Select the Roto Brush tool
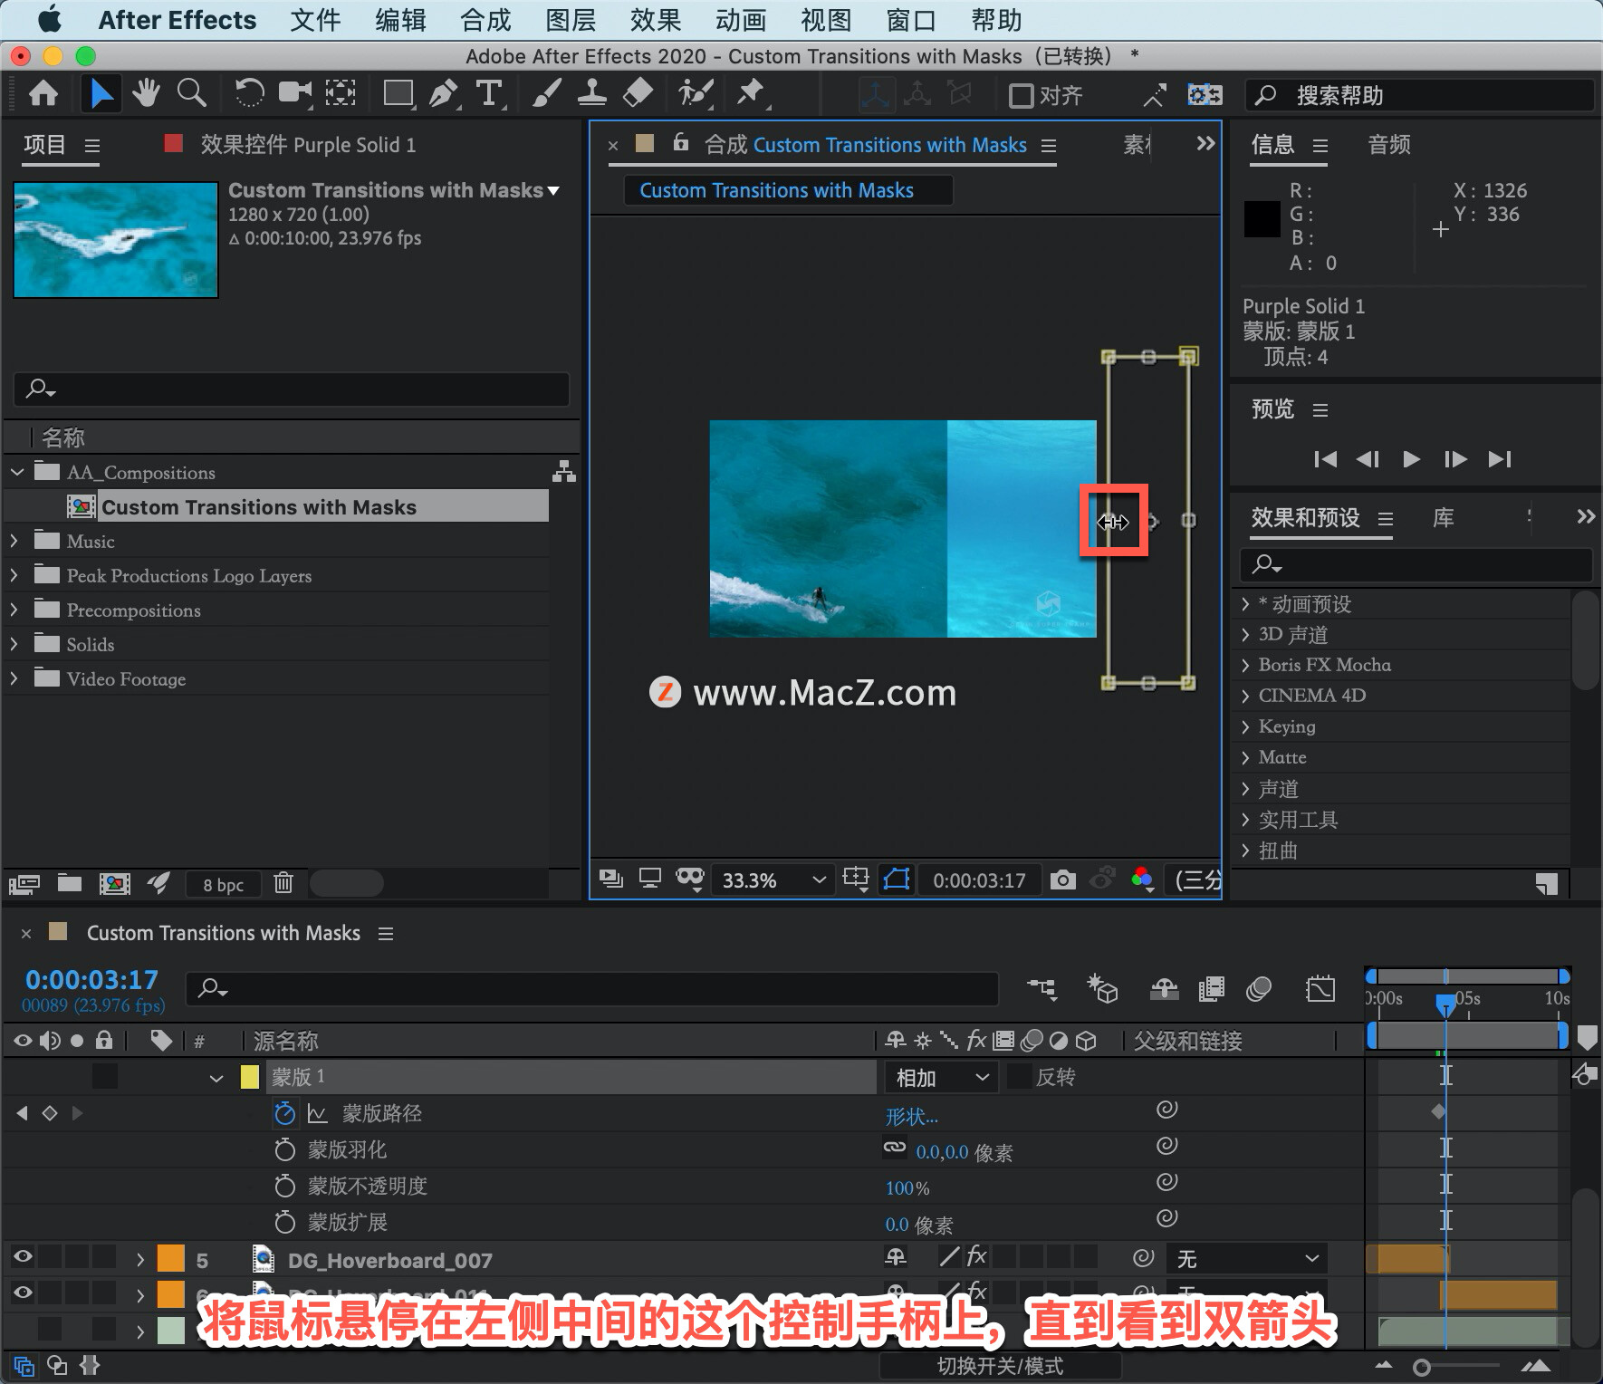 click(696, 93)
